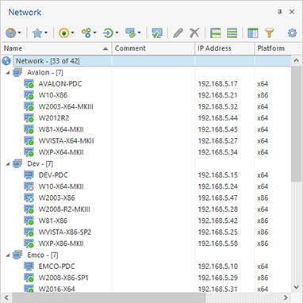Click the Emco group computers icon
The width and height of the screenshot is (303, 303).
[x=17, y=255]
